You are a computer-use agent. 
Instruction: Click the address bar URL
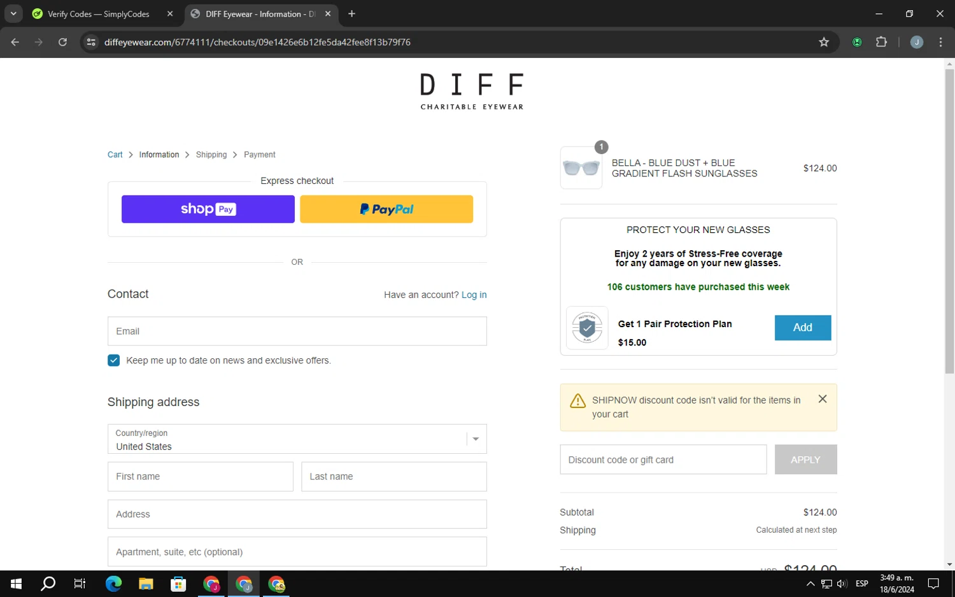coord(257,42)
